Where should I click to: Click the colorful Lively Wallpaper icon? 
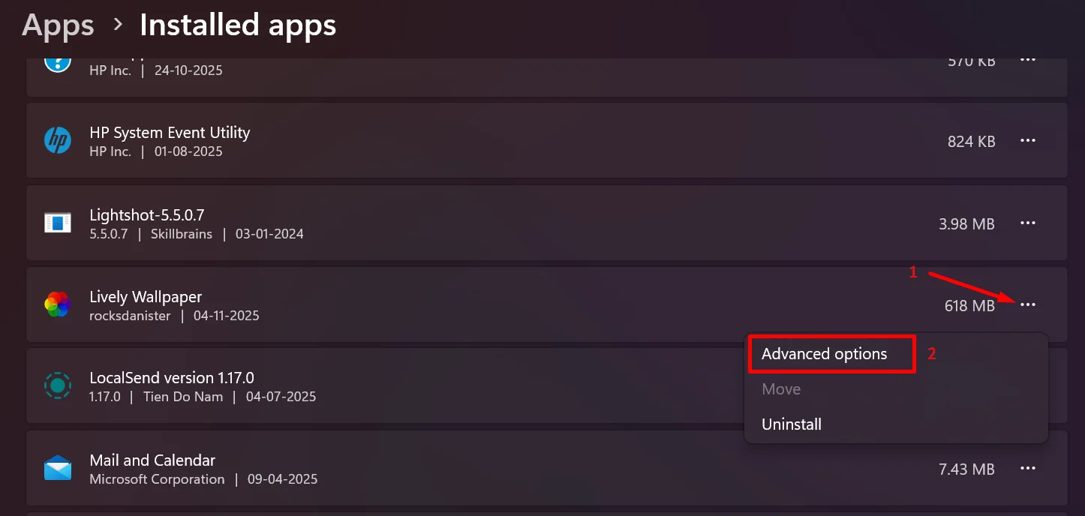point(58,304)
